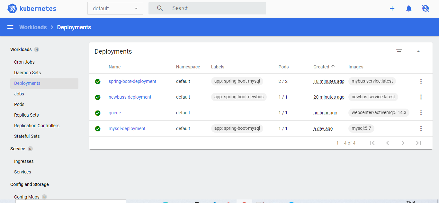
Task: Click the search magnifier icon
Action: click(160, 8)
